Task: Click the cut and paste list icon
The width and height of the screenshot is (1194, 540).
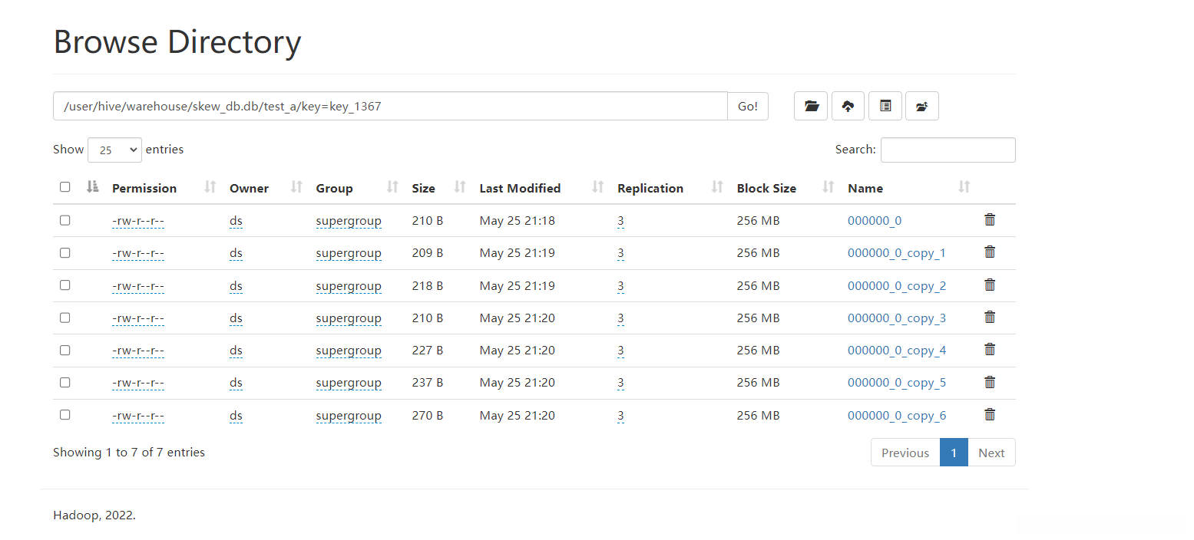Action: (885, 106)
